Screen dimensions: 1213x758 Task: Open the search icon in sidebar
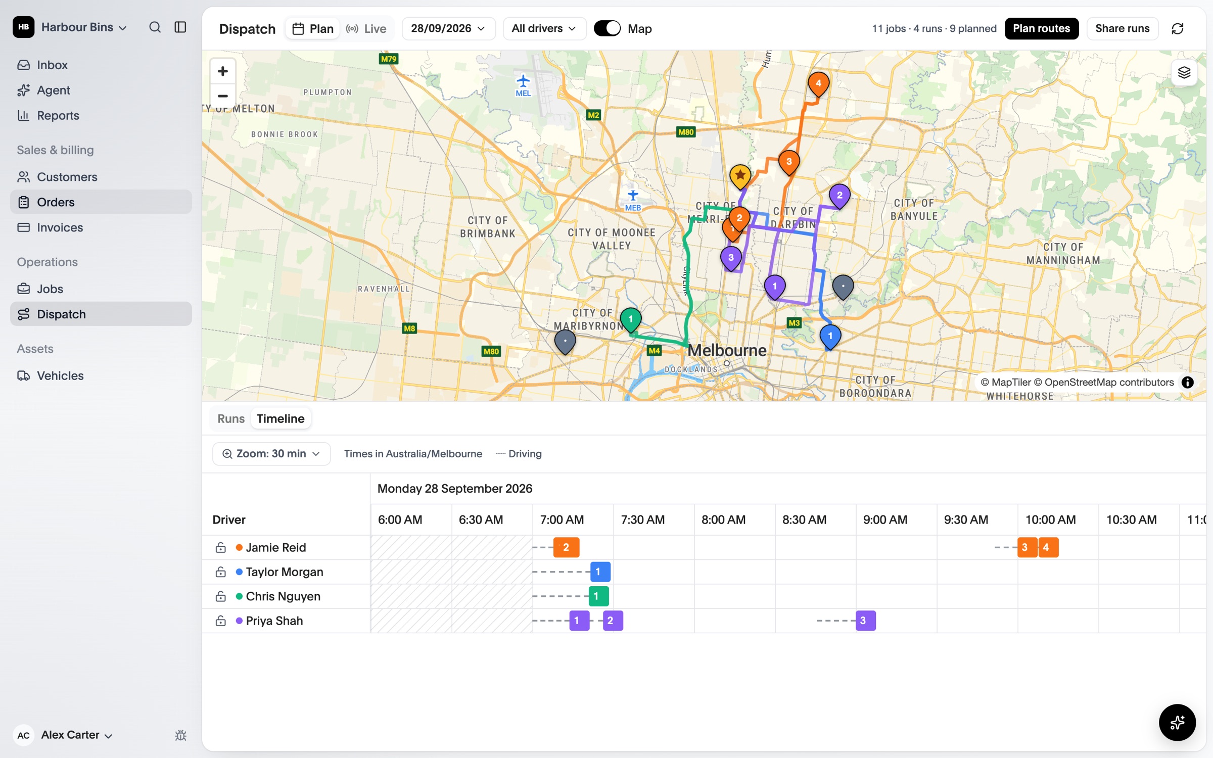pyautogui.click(x=155, y=27)
